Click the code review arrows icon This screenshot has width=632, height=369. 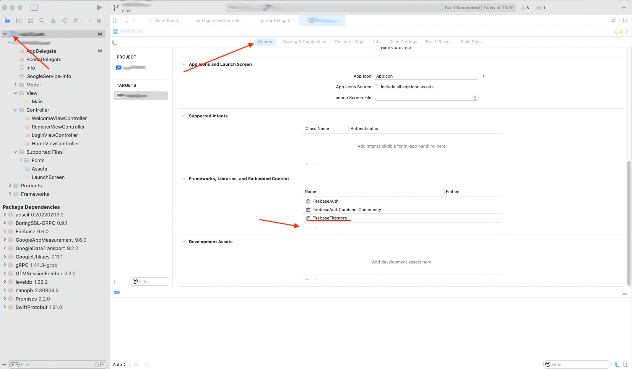click(x=613, y=21)
